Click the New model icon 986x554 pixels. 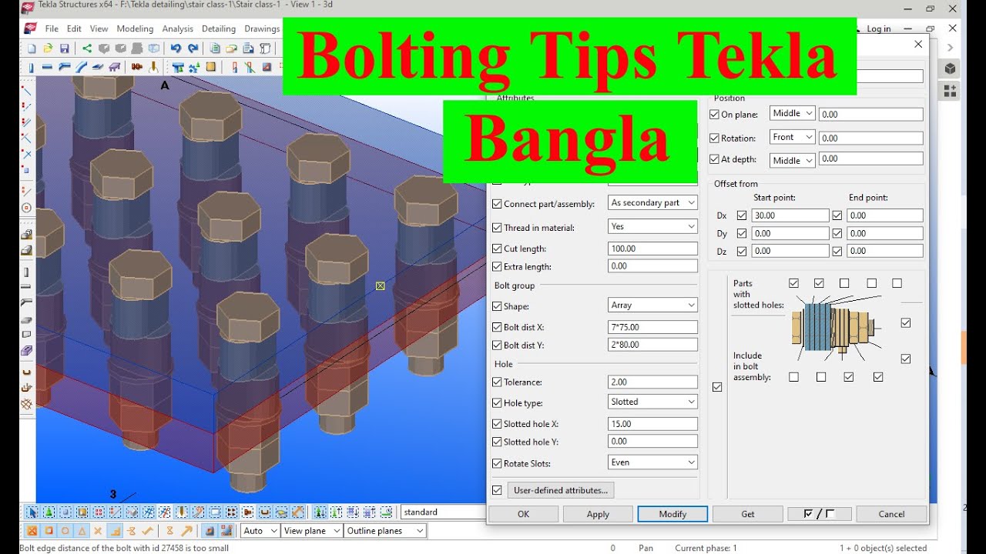tap(31, 48)
